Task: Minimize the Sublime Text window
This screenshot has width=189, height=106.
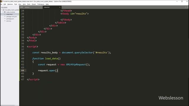Action: pyautogui.click(x=177, y=1)
